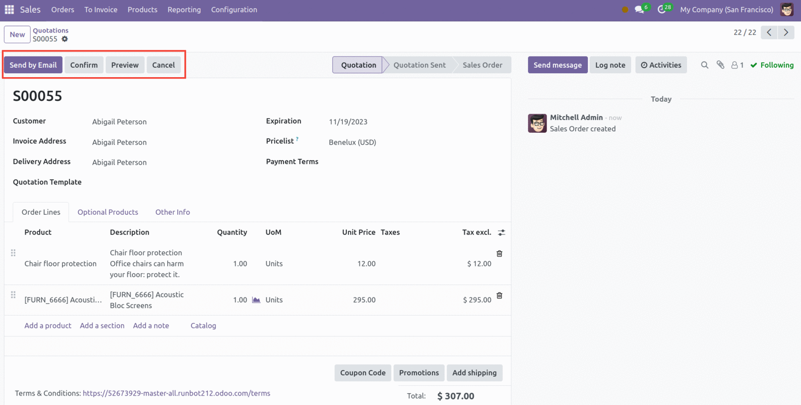Toggle the Following subscription status

(x=772, y=65)
